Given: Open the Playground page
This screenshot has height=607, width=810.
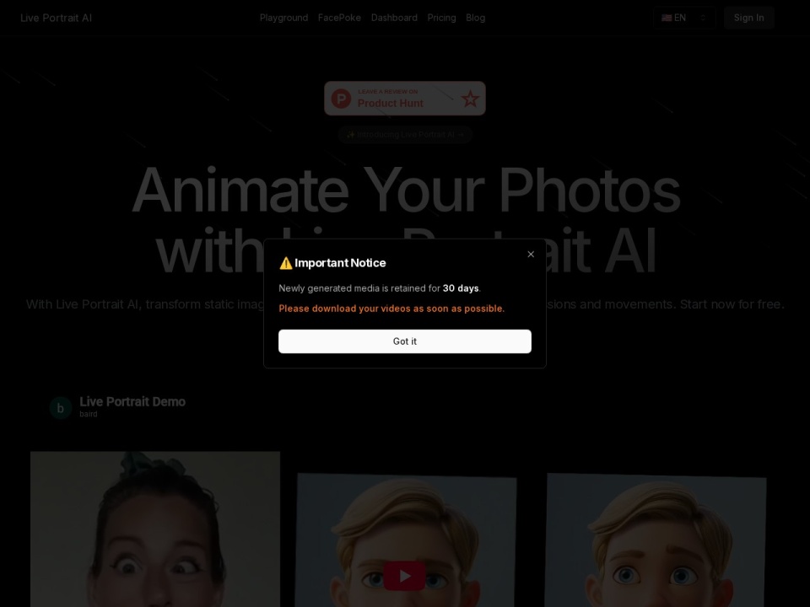Looking at the screenshot, I should pos(283,18).
